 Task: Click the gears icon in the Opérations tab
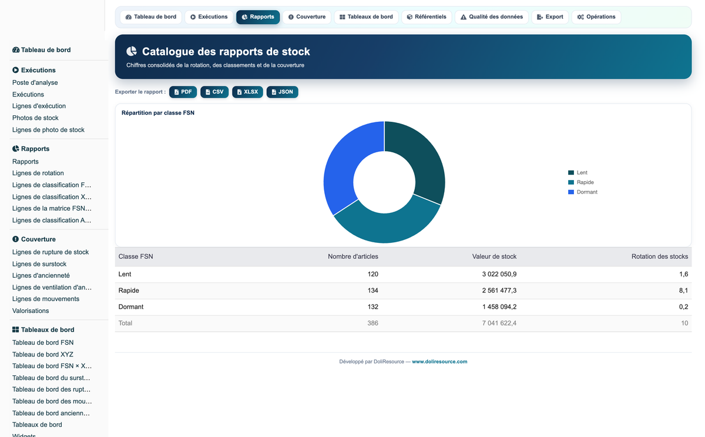point(580,17)
